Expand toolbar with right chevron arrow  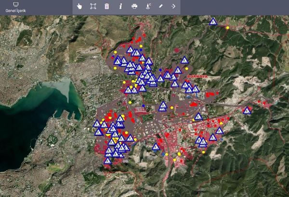pyautogui.click(x=173, y=6)
